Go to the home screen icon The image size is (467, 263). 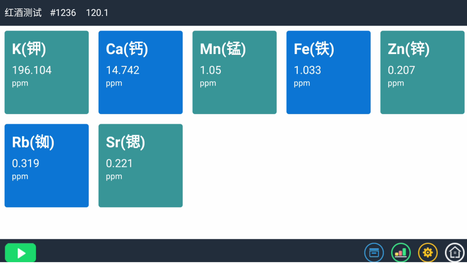pyautogui.click(x=455, y=253)
